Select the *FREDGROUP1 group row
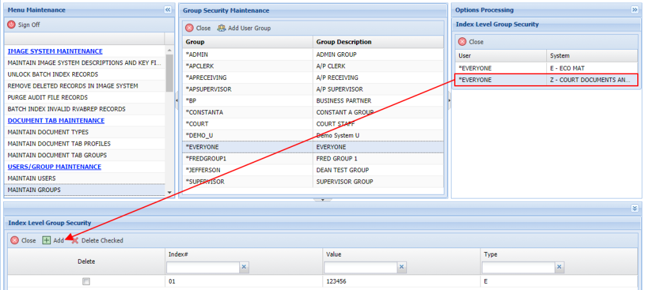The height and width of the screenshot is (290, 645). click(313, 158)
